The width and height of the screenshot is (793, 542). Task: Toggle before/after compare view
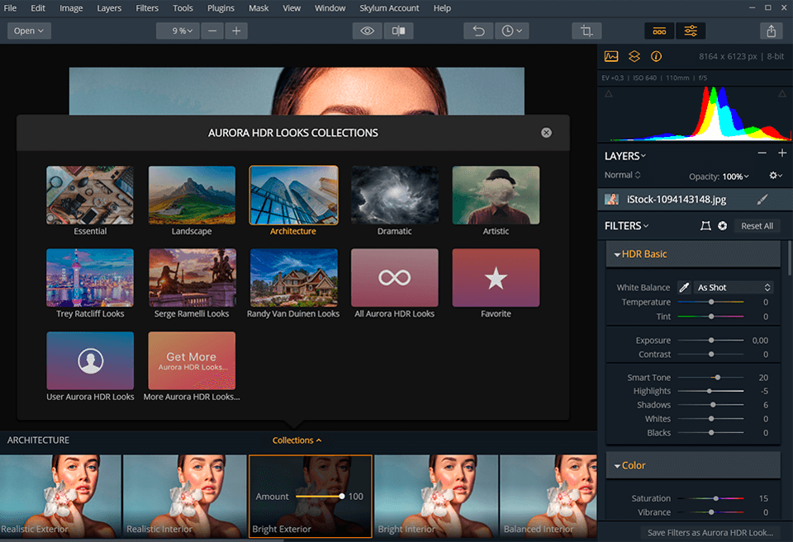tap(398, 31)
